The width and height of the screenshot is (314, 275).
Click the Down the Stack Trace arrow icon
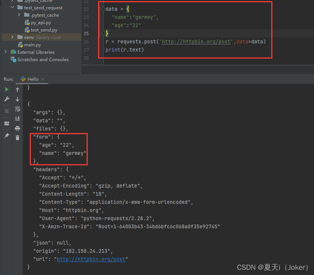(x=17, y=99)
